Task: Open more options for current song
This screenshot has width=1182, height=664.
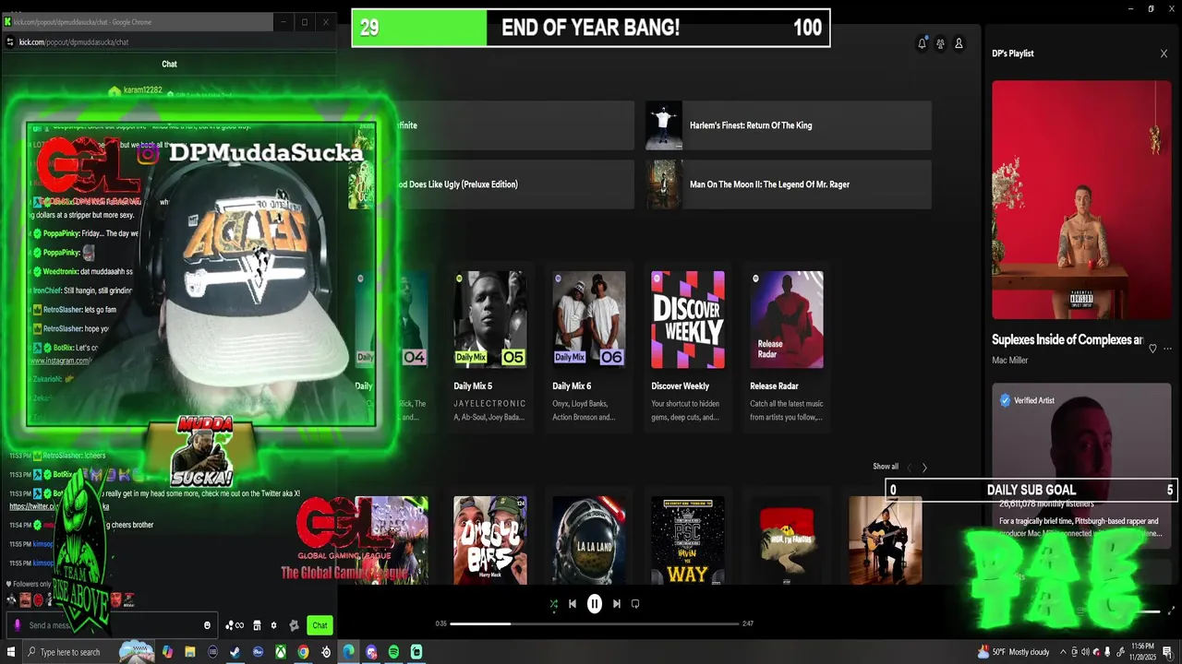Action: (1167, 349)
